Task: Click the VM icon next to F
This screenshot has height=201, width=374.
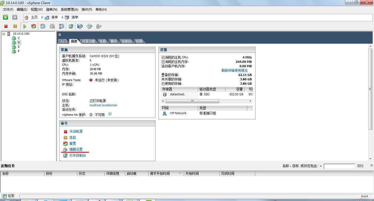Action: [14, 51]
